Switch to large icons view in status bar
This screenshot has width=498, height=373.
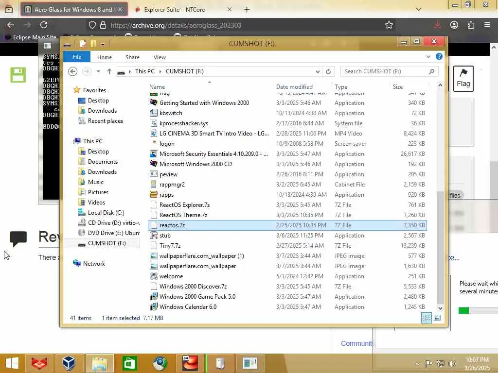(437, 318)
